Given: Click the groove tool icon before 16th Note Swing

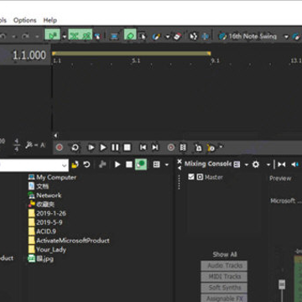Looking at the screenshot, I should point(223,36).
